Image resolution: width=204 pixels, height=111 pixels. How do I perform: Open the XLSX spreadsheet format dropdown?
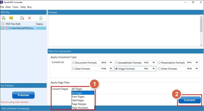pos(154,63)
